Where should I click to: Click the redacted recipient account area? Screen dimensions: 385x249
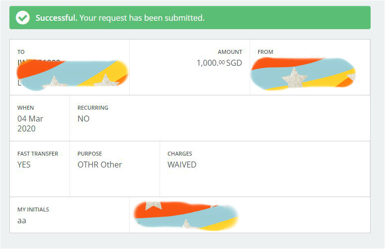point(72,75)
